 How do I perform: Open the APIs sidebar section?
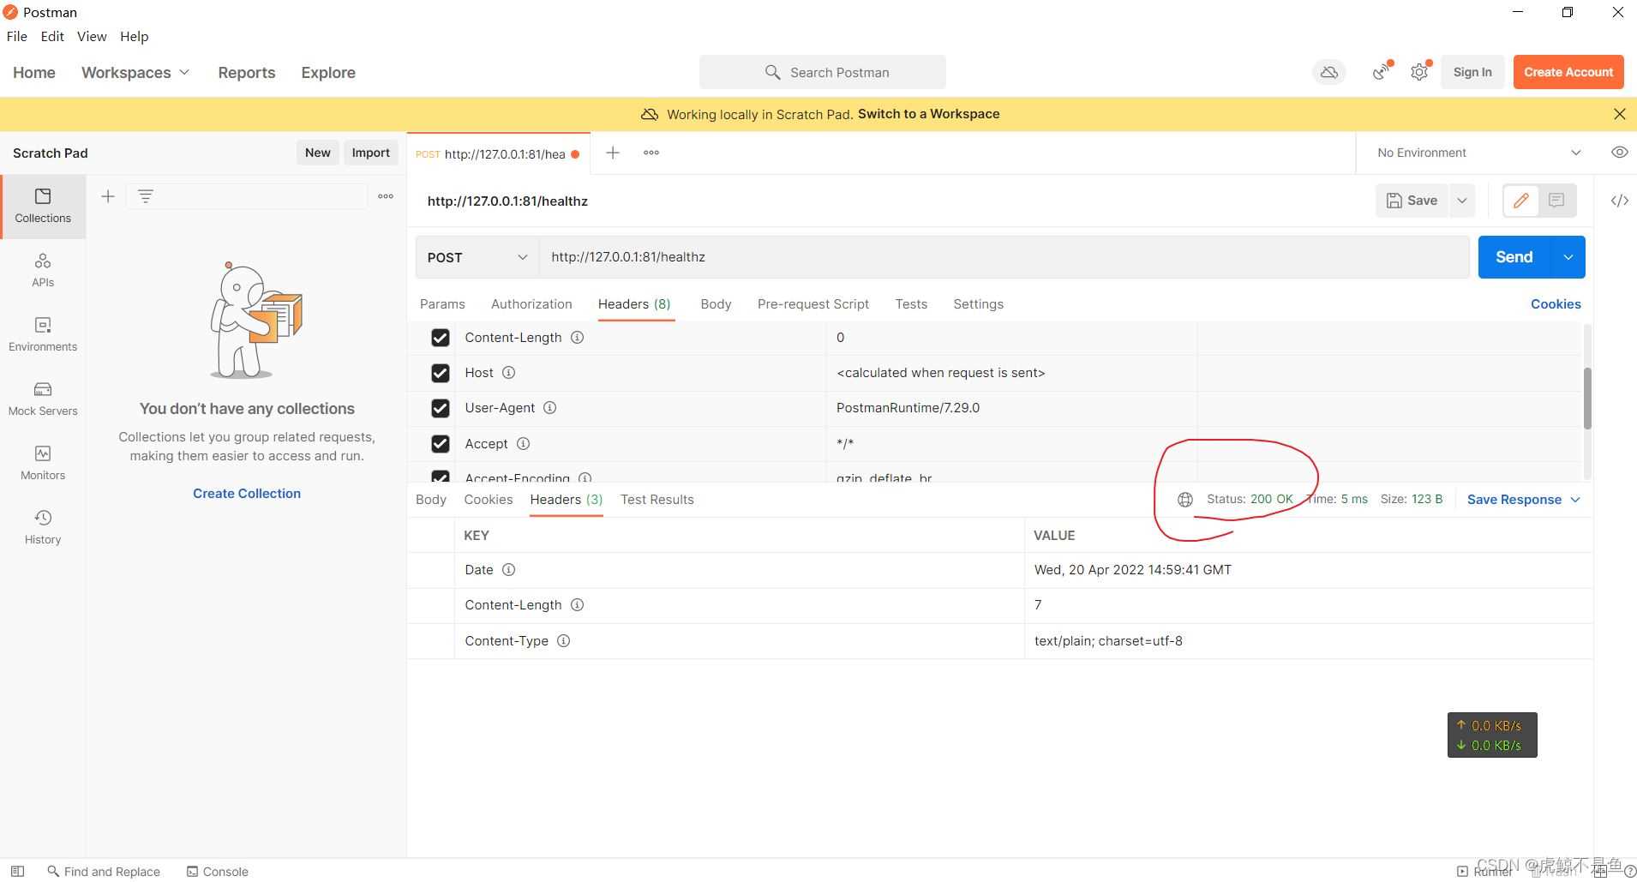43,270
